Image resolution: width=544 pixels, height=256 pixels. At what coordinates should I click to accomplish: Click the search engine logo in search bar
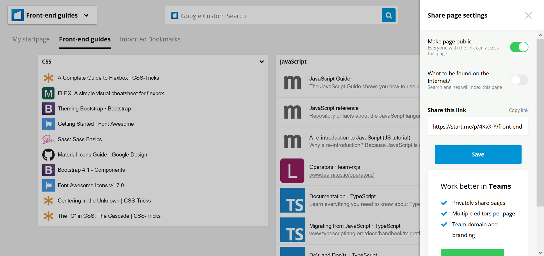[x=174, y=15]
